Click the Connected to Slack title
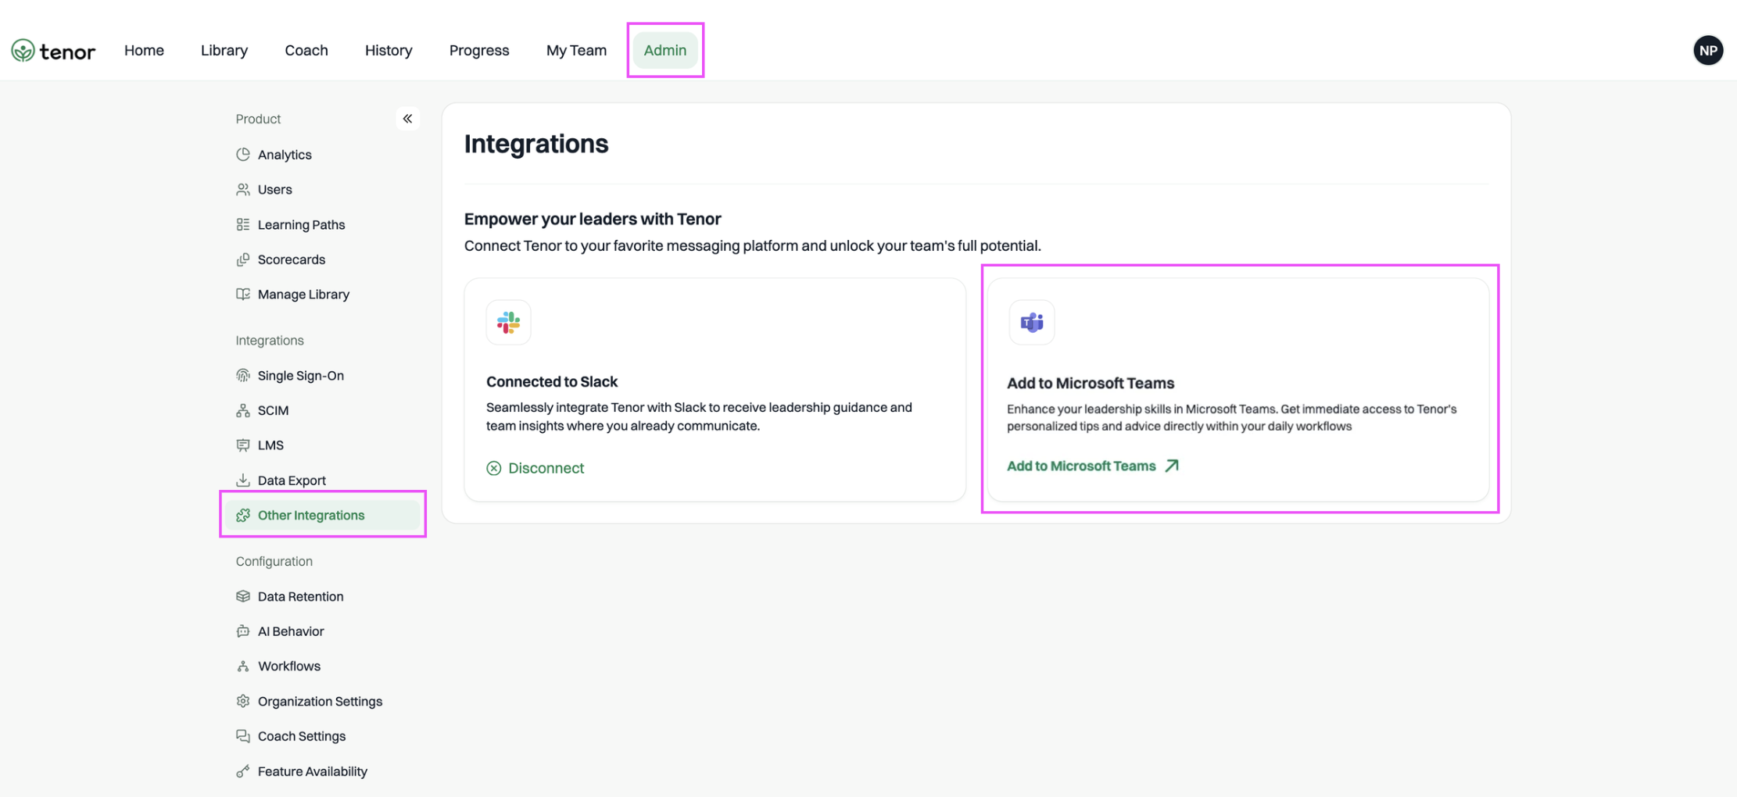The width and height of the screenshot is (1737, 797). point(552,382)
